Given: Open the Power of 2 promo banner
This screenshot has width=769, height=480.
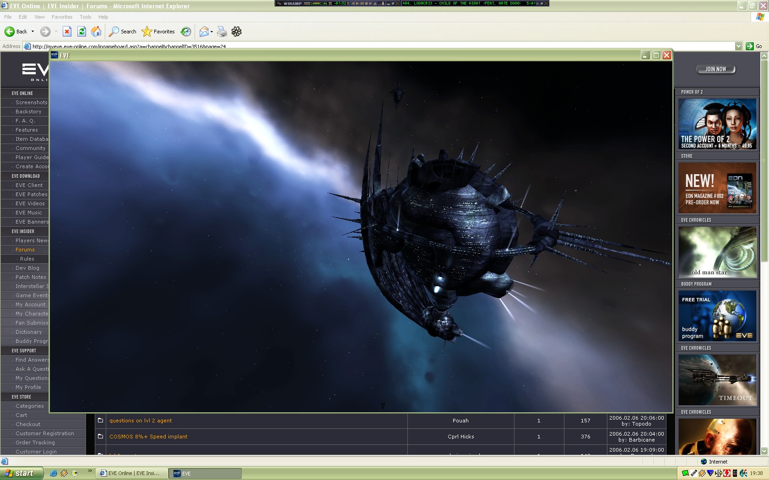Looking at the screenshot, I should tap(717, 124).
